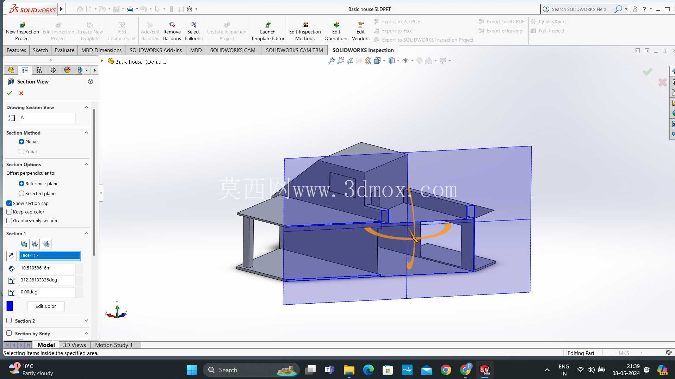This screenshot has height=379, width=675.
Task: Switch to Sketch tab
Action: [40, 50]
